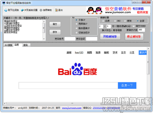Click the Baidu paw logo
The width and height of the screenshot is (153, 113).
pyautogui.click(x=77, y=69)
